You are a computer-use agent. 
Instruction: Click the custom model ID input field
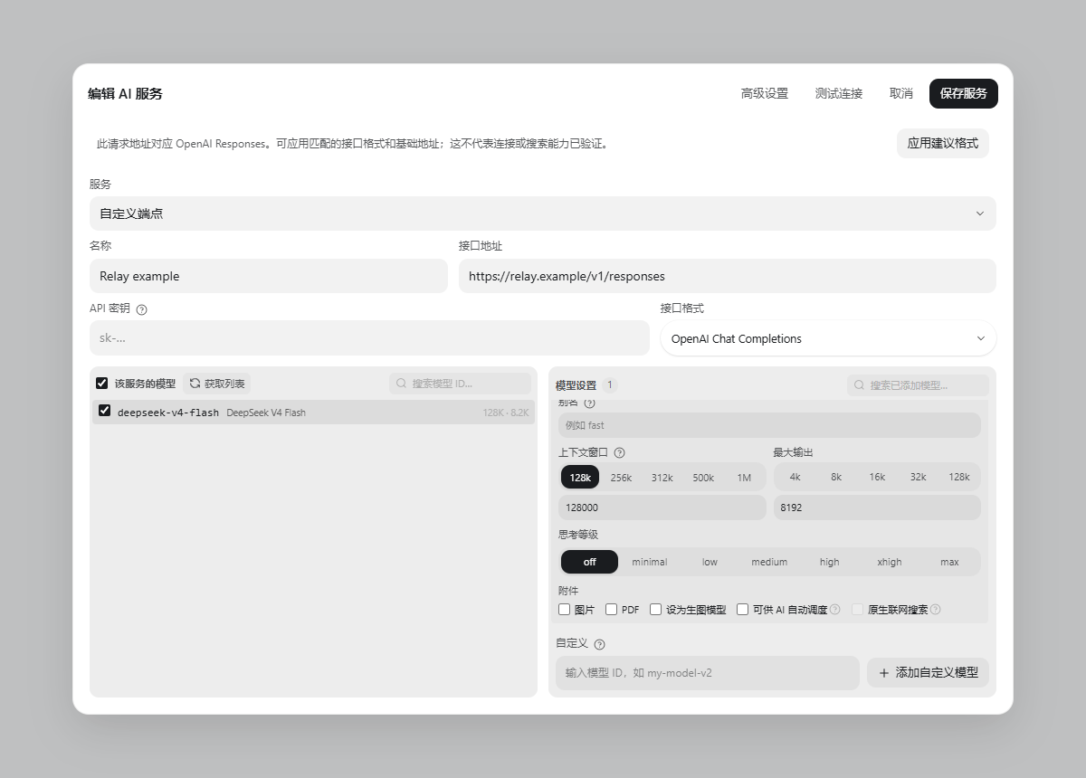[708, 673]
